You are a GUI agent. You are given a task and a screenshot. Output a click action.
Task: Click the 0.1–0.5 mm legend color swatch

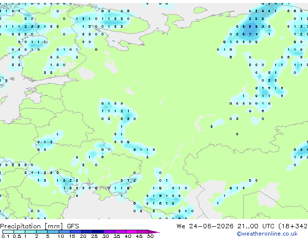[8, 232]
